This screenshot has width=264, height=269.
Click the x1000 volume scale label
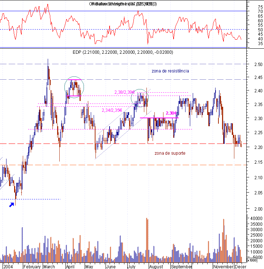[x=252, y=260]
